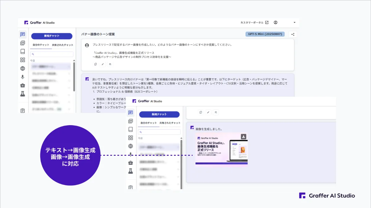Copy the user's press release message via copy icon
371x208 pixels.
[95, 64]
